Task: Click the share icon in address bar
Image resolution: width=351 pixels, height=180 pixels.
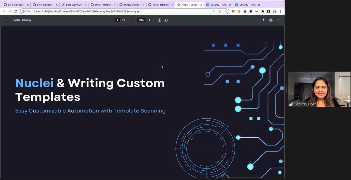Action: (220, 11)
